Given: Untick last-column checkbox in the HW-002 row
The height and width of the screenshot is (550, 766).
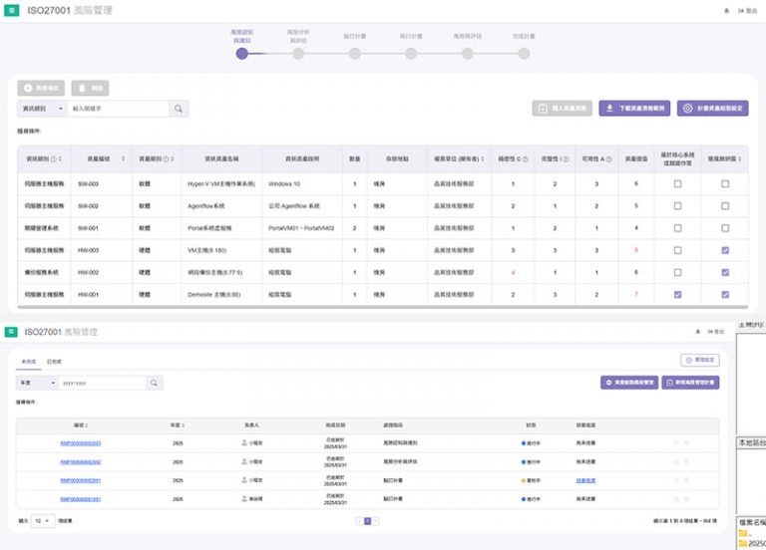Looking at the screenshot, I should click(725, 272).
